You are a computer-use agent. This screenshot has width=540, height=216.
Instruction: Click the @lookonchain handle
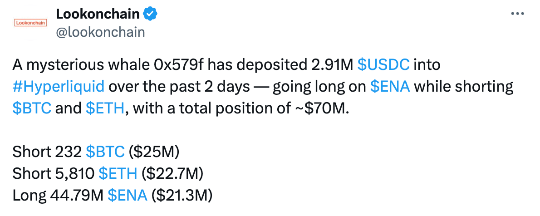click(100, 32)
